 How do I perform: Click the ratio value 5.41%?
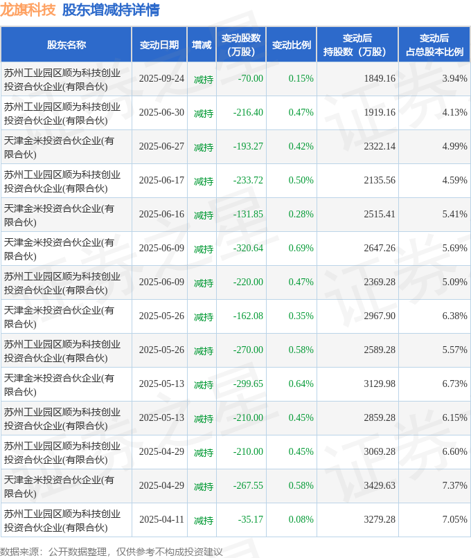tap(454, 214)
